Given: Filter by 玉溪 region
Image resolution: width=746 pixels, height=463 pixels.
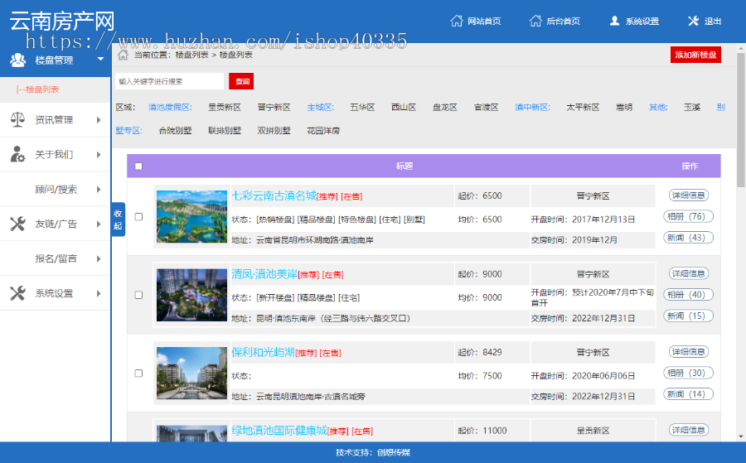Looking at the screenshot, I should (692, 108).
